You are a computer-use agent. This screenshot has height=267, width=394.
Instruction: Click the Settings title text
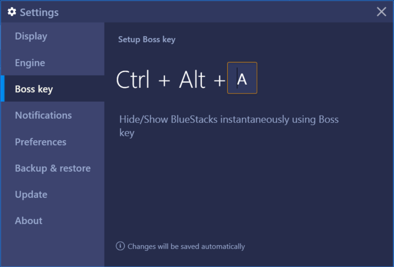click(x=39, y=12)
